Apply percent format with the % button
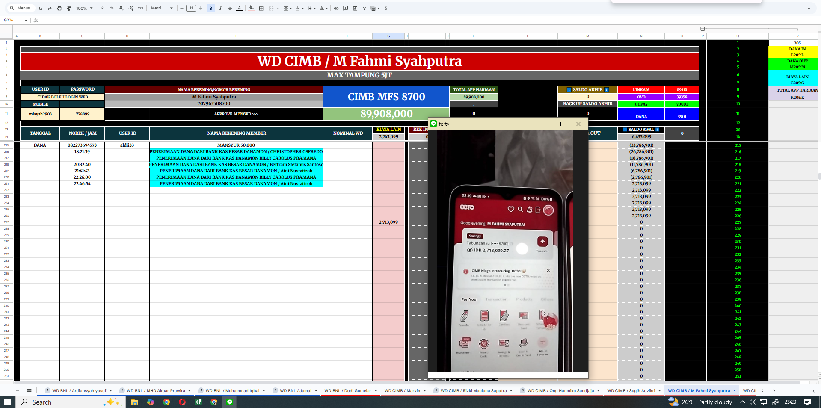Screen dimensions: 821x408 pyautogui.click(x=112, y=8)
